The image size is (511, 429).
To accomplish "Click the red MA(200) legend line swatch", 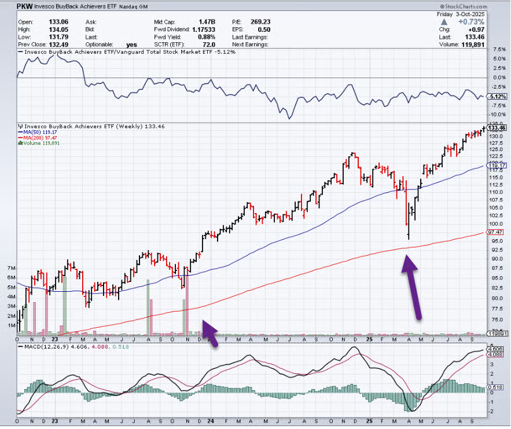I will (20, 138).
